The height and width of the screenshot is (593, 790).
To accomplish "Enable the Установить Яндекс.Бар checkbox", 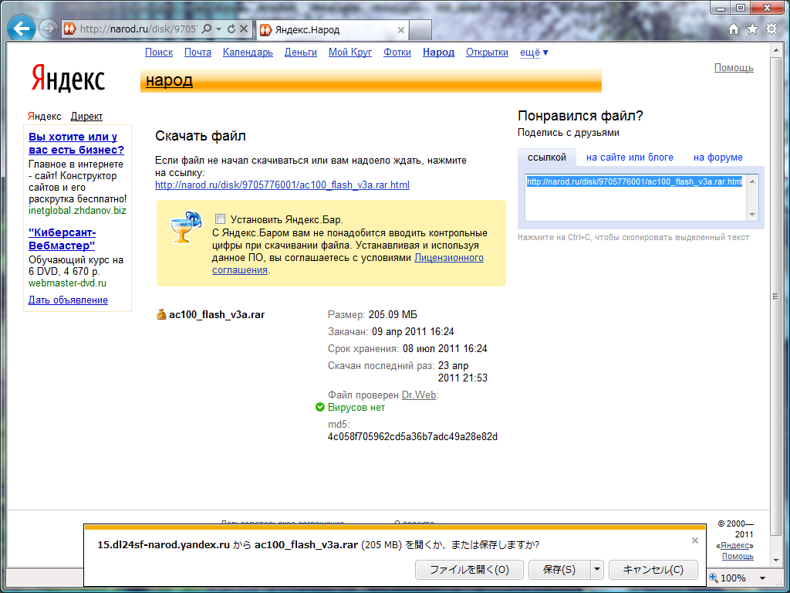I will tap(220, 219).
